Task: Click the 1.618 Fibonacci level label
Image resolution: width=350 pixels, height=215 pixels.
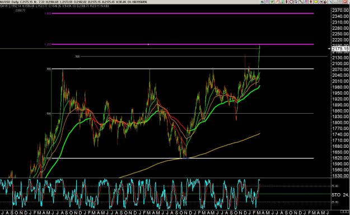Action: pos(48,13)
